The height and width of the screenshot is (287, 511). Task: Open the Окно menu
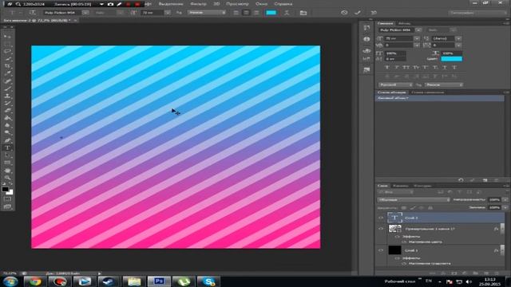point(261,4)
